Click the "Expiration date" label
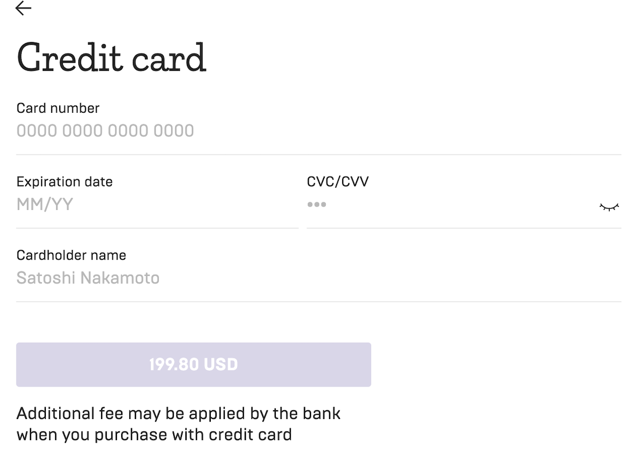The width and height of the screenshot is (633, 451). click(64, 182)
